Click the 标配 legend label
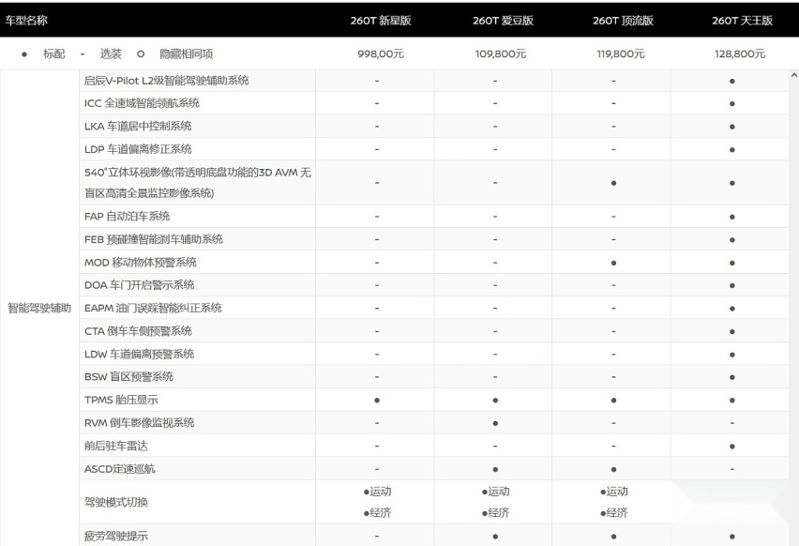The image size is (799, 546). [x=54, y=54]
